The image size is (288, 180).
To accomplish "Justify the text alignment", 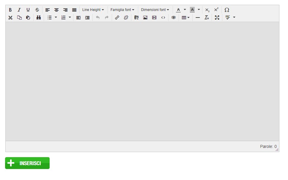I will 74,10.
